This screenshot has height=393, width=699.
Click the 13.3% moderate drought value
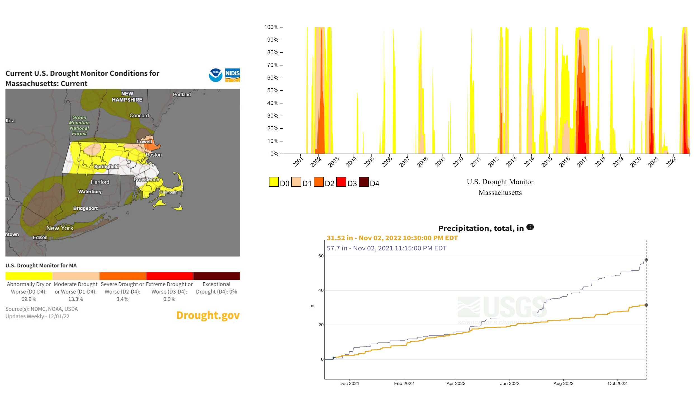(76, 299)
